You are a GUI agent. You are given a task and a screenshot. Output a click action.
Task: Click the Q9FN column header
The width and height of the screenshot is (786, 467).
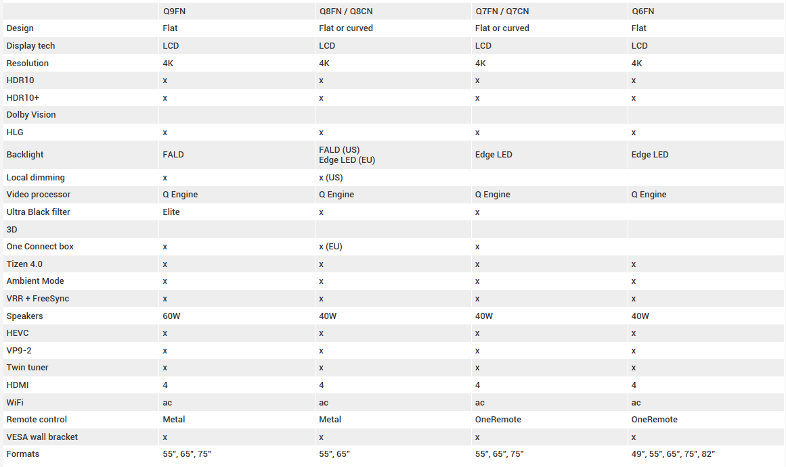[175, 11]
